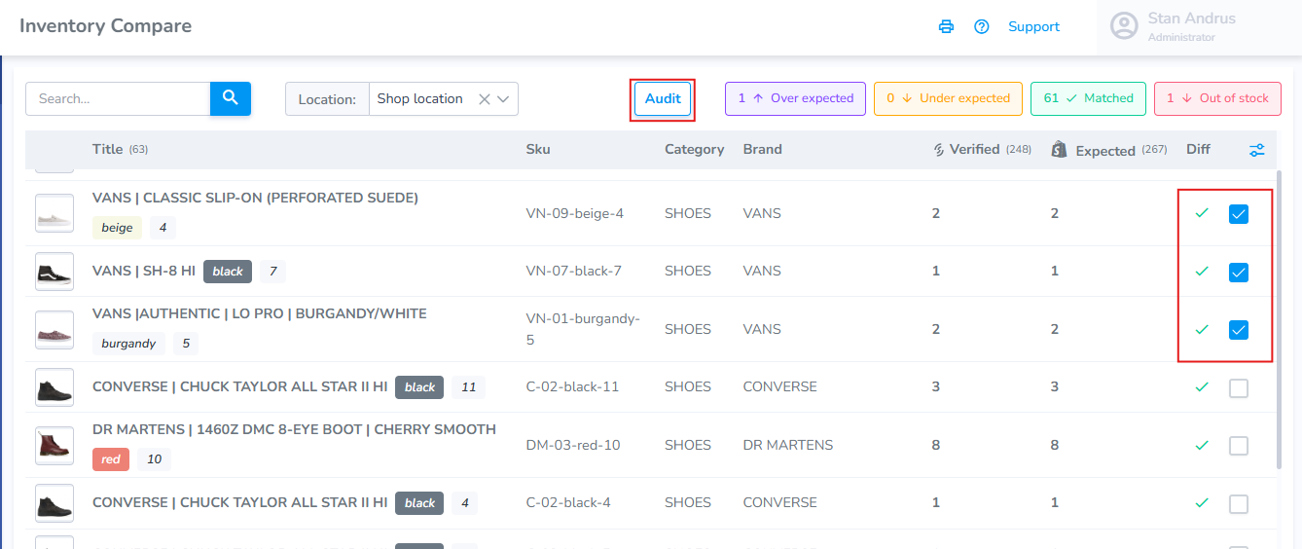Filter by Out of stock tab
Image resolution: width=1302 pixels, height=549 pixels.
point(1217,98)
